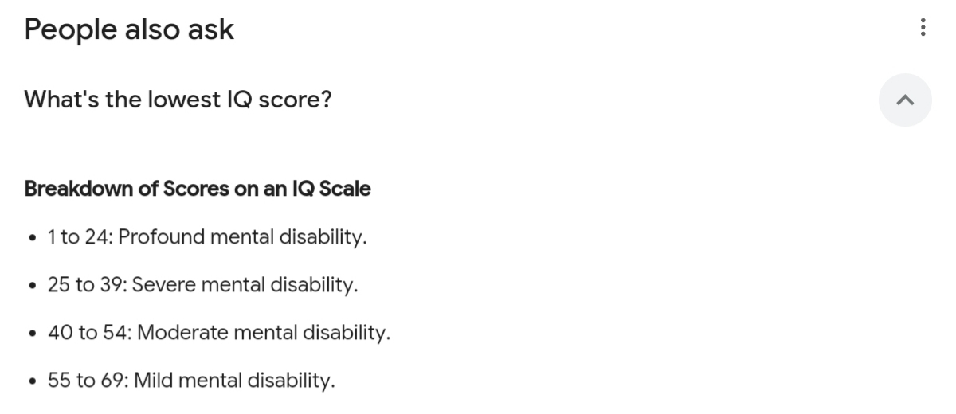
Task: Click the "40 to 54:" score range
Action: (x=89, y=333)
